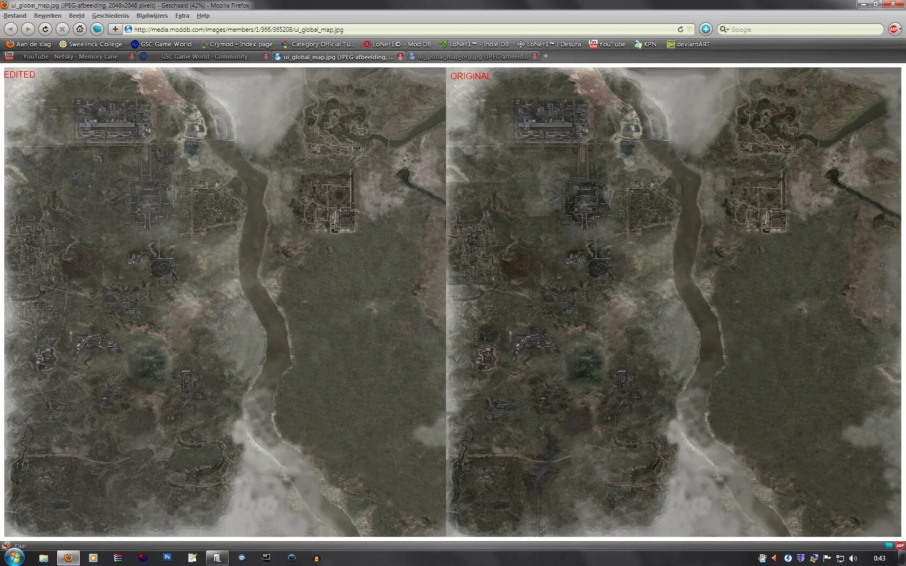Screen dimensions: 906x566
Task: Open the GSC Game World bookmark
Action: click(x=161, y=44)
